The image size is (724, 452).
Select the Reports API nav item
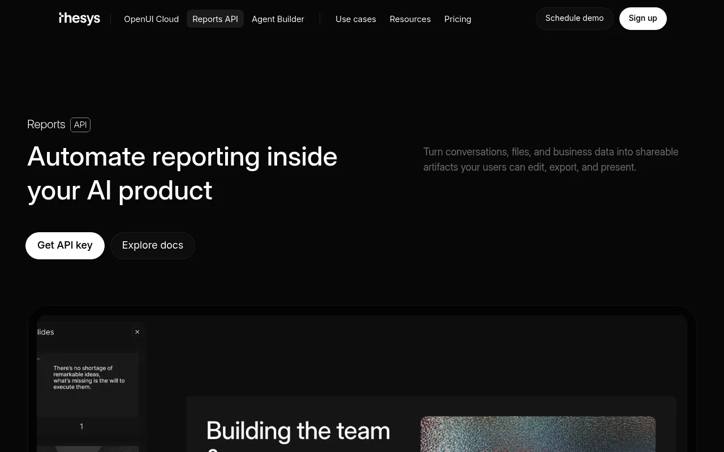coord(215,19)
